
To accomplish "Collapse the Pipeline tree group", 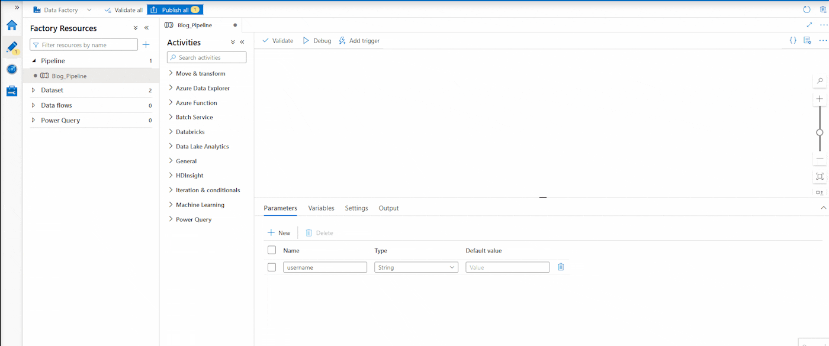I will [x=34, y=61].
